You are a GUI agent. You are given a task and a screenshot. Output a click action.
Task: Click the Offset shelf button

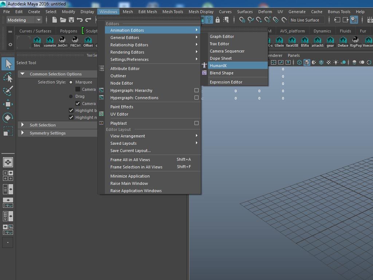pyautogui.click(x=88, y=42)
